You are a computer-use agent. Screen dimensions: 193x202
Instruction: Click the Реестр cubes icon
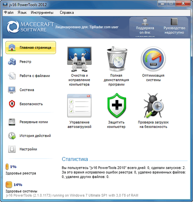tap(12, 62)
